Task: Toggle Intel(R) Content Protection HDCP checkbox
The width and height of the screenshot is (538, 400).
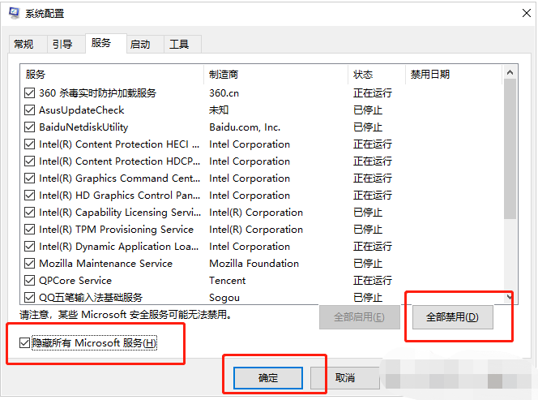Action: pyautogui.click(x=29, y=161)
